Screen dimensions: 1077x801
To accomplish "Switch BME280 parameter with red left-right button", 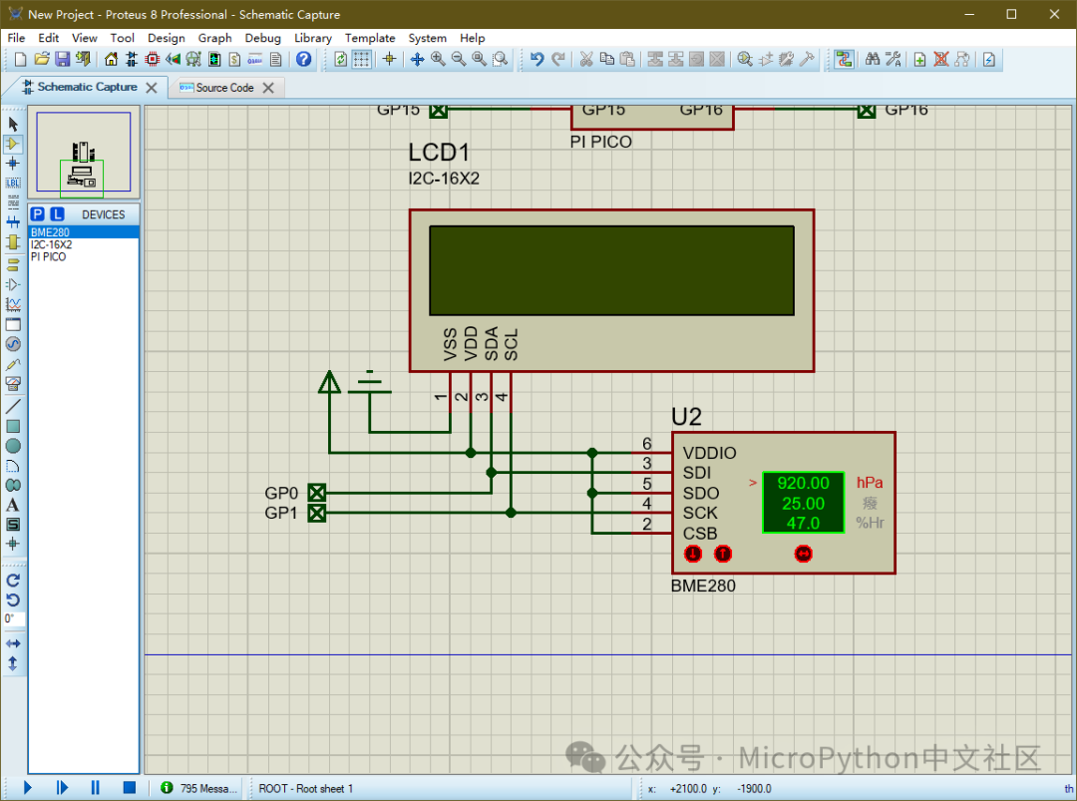I will coord(803,553).
